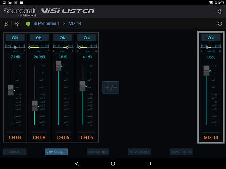Viewport: 226px width, 169px height.
Task: Click the CH 03 fader handle
Action: pyautogui.click(x=11, y=90)
